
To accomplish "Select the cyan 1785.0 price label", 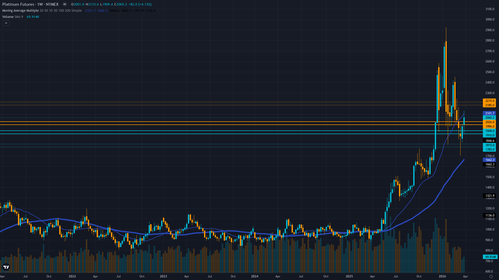I will coord(489,150).
